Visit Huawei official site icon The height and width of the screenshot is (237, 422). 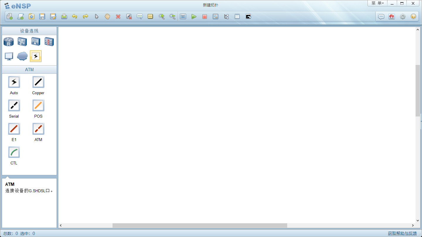[x=392, y=16]
